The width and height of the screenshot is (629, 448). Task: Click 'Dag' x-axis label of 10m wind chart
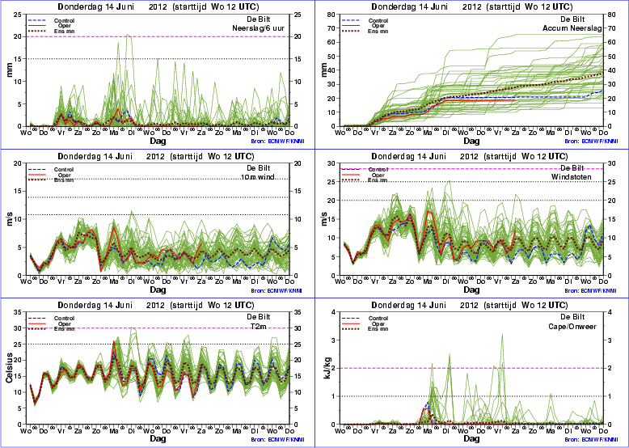click(158, 290)
